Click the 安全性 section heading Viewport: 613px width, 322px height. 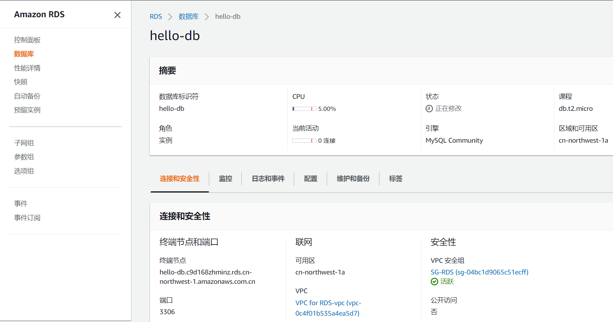443,242
